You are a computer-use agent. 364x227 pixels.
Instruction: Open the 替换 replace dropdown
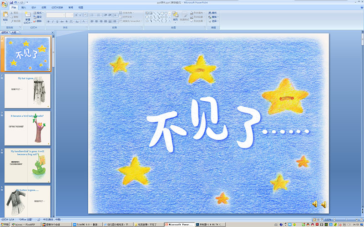click(213, 17)
